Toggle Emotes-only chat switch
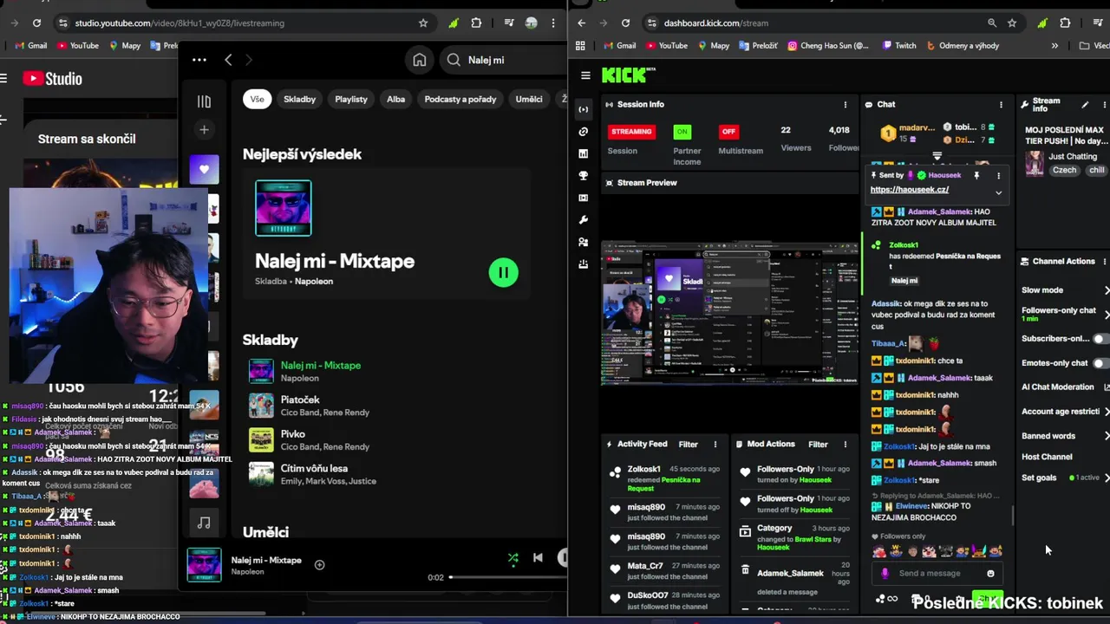This screenshot has height=624, width=1110. (1100, 363)
